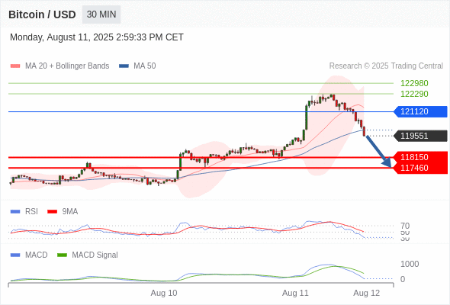The height and width of the screenshot is (305, 450).
Task: Click the blue downward forecast arrow
Action: (x=378, y=151)
